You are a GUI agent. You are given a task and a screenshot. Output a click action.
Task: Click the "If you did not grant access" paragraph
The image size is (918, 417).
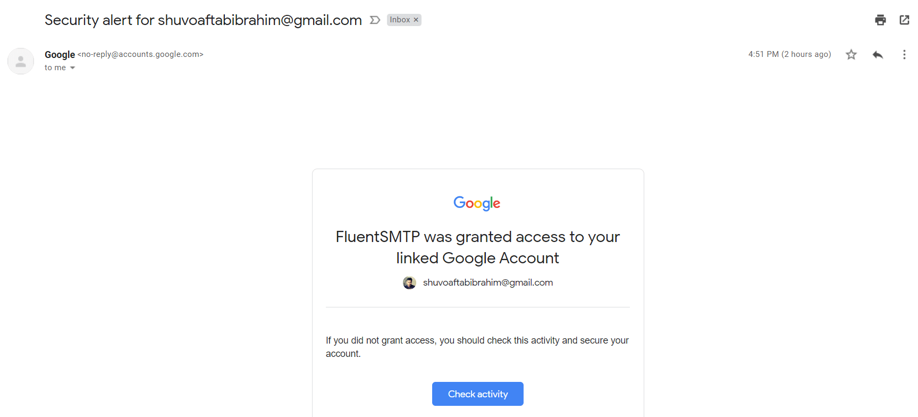pos(477,347)
